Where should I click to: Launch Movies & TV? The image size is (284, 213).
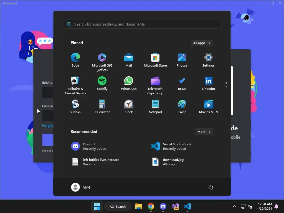coord(209,107)
